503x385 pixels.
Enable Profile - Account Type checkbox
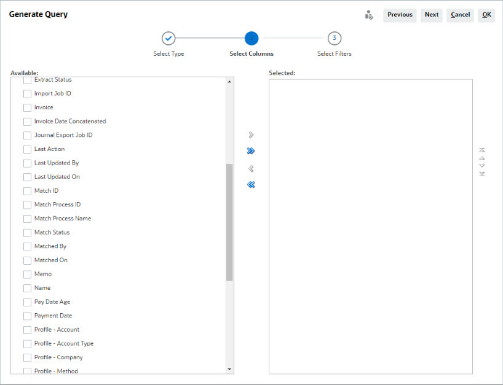click(x=27, y=344)
